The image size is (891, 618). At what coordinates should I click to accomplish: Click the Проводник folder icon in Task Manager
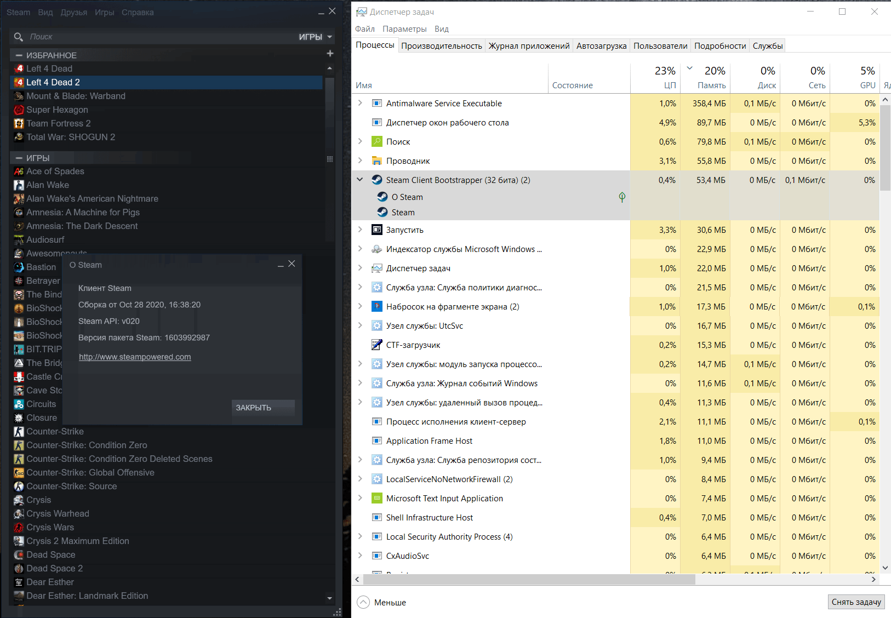pos(377,161)
